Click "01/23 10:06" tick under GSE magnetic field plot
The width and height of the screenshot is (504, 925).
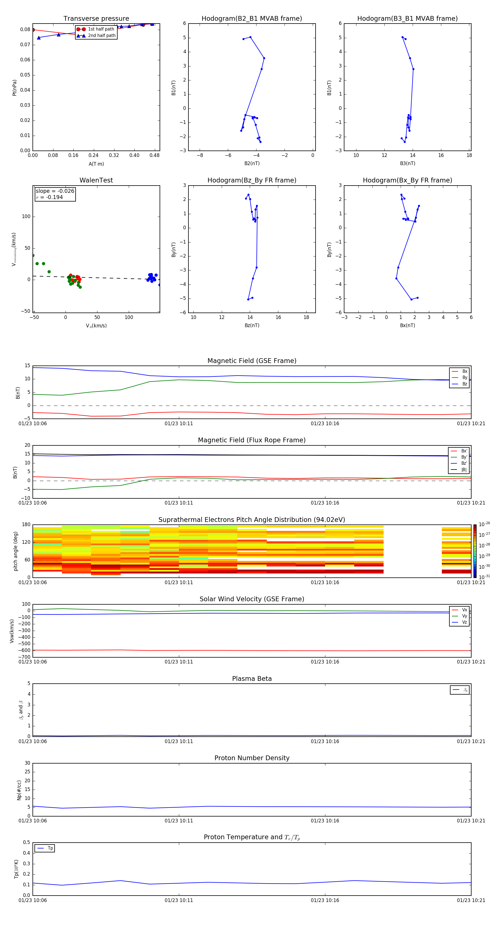33,424
